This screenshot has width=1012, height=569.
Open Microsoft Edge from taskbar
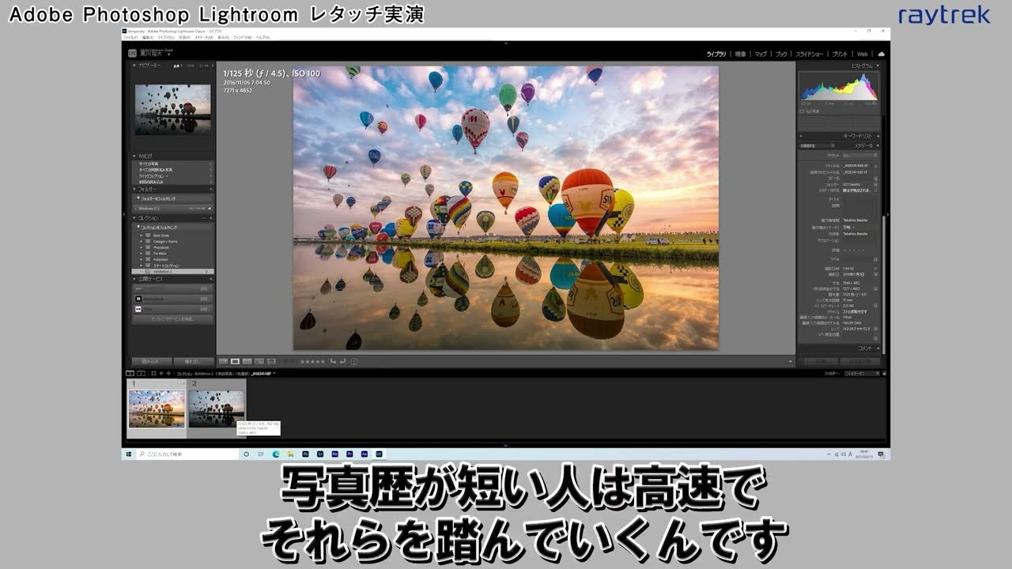pos(276,454)
